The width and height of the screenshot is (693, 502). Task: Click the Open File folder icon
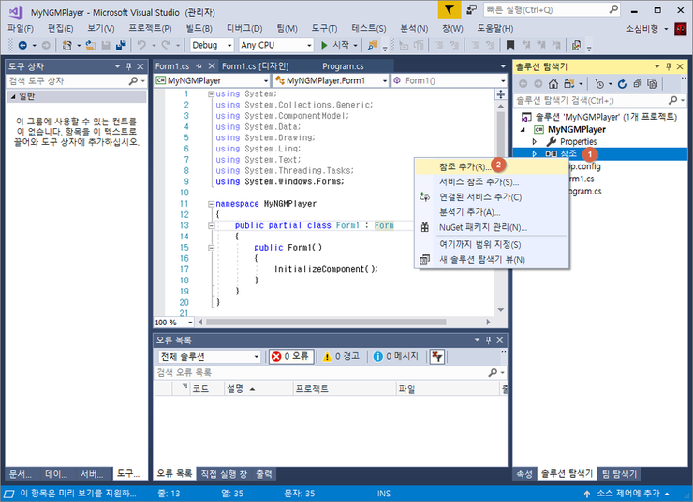pos(91,45)
